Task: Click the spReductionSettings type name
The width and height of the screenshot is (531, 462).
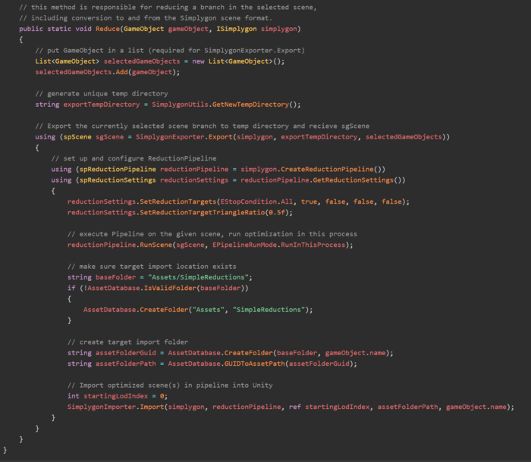Action: coord(118,180)
